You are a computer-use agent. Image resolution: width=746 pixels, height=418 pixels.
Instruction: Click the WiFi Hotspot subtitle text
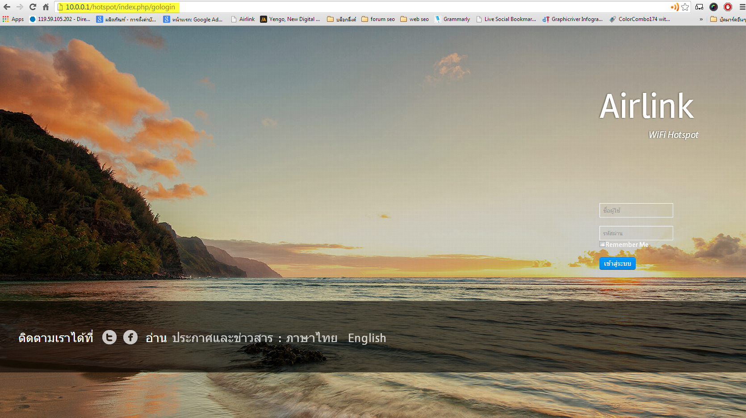click(x=674, y=135)
